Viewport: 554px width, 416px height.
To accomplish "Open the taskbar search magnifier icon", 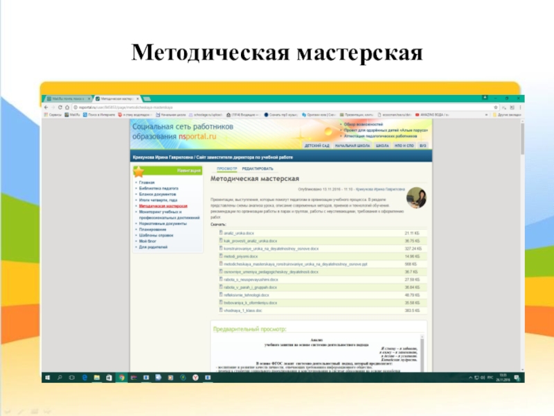I will 59,376.
